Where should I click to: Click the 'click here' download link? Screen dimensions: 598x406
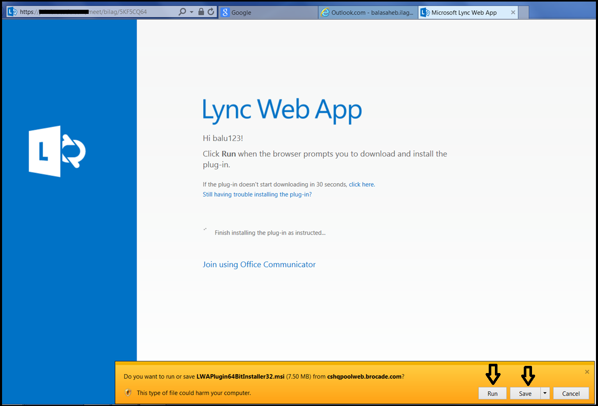[361, 185]
